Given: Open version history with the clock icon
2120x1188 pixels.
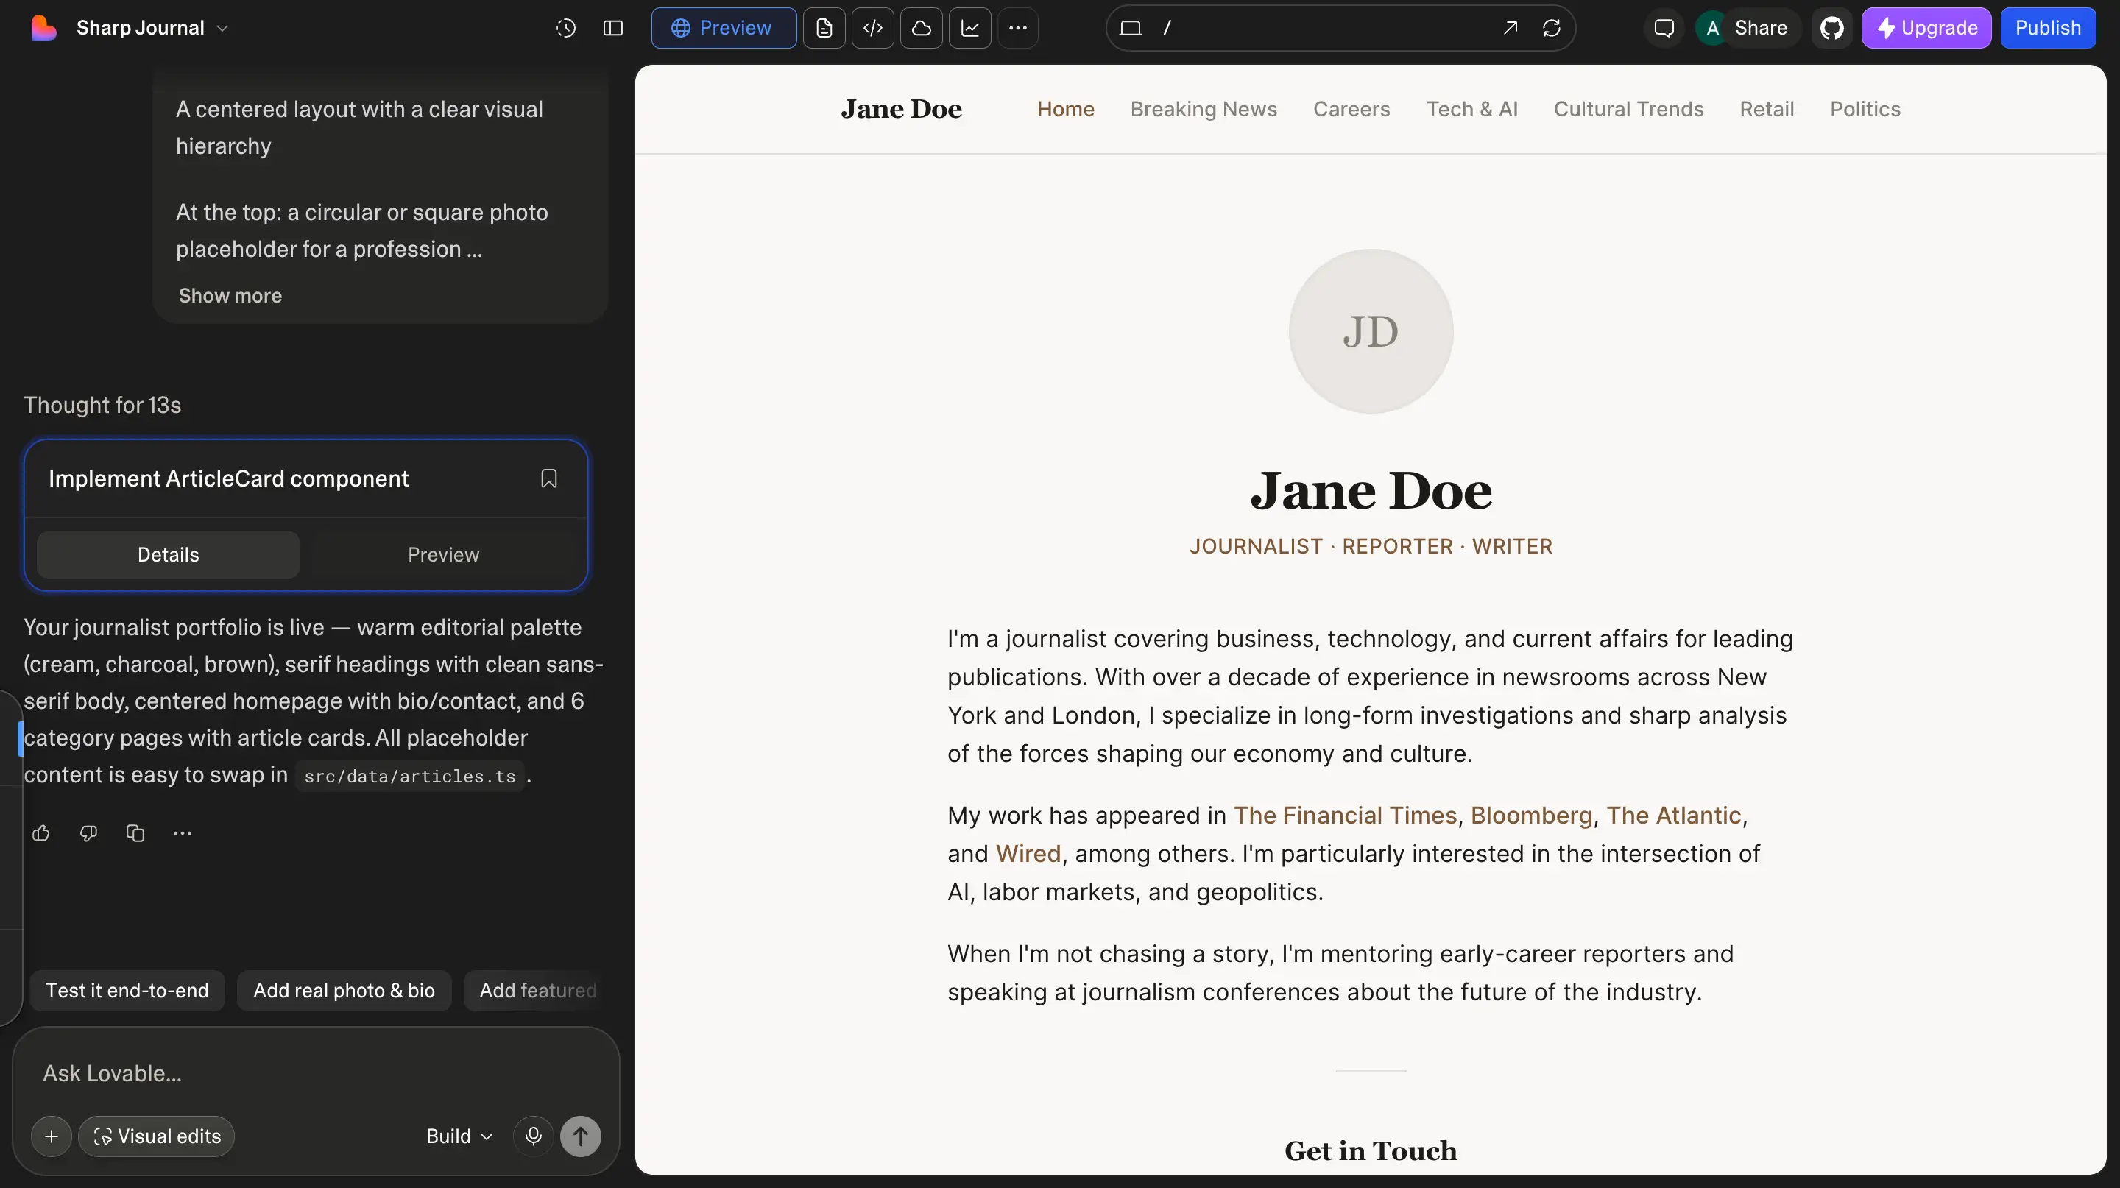Looking at the screenshot, I should pos(566,27).
